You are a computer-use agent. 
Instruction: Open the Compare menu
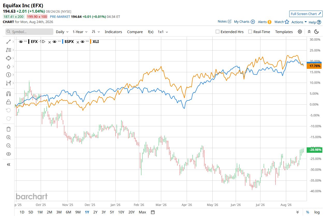pyautogui.click(x=135, y=32)
